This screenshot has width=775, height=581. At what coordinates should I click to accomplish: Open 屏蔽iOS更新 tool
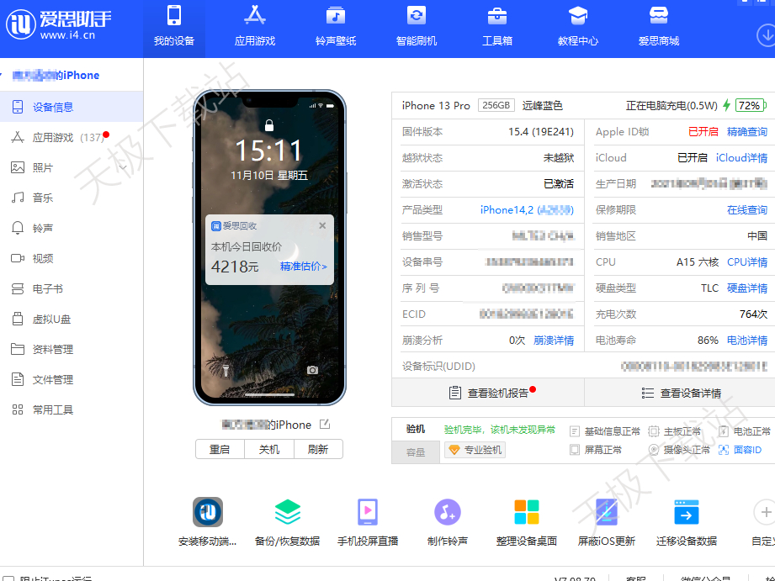[x=607, y=521]
